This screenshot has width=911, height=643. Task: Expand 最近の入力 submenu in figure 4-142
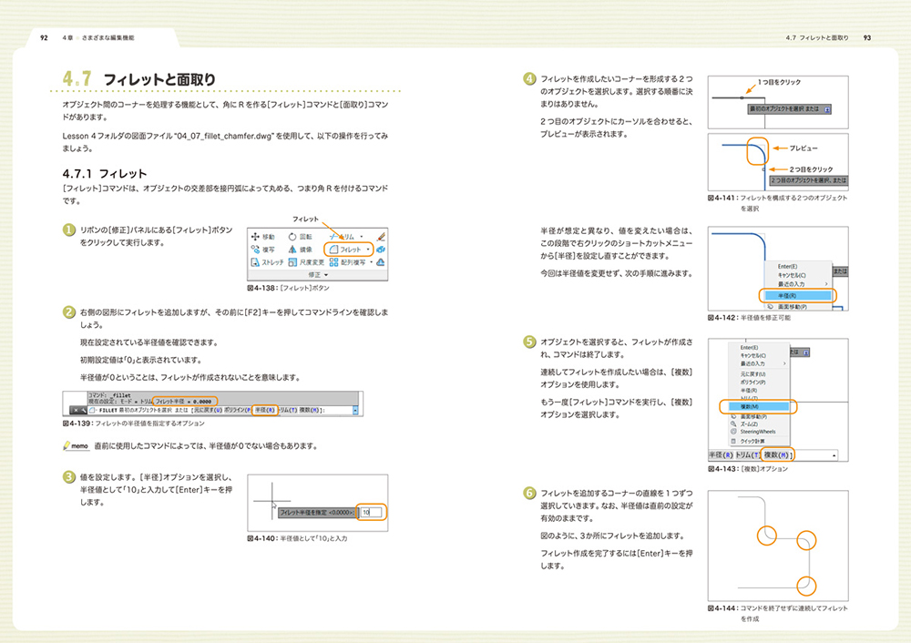825,284
